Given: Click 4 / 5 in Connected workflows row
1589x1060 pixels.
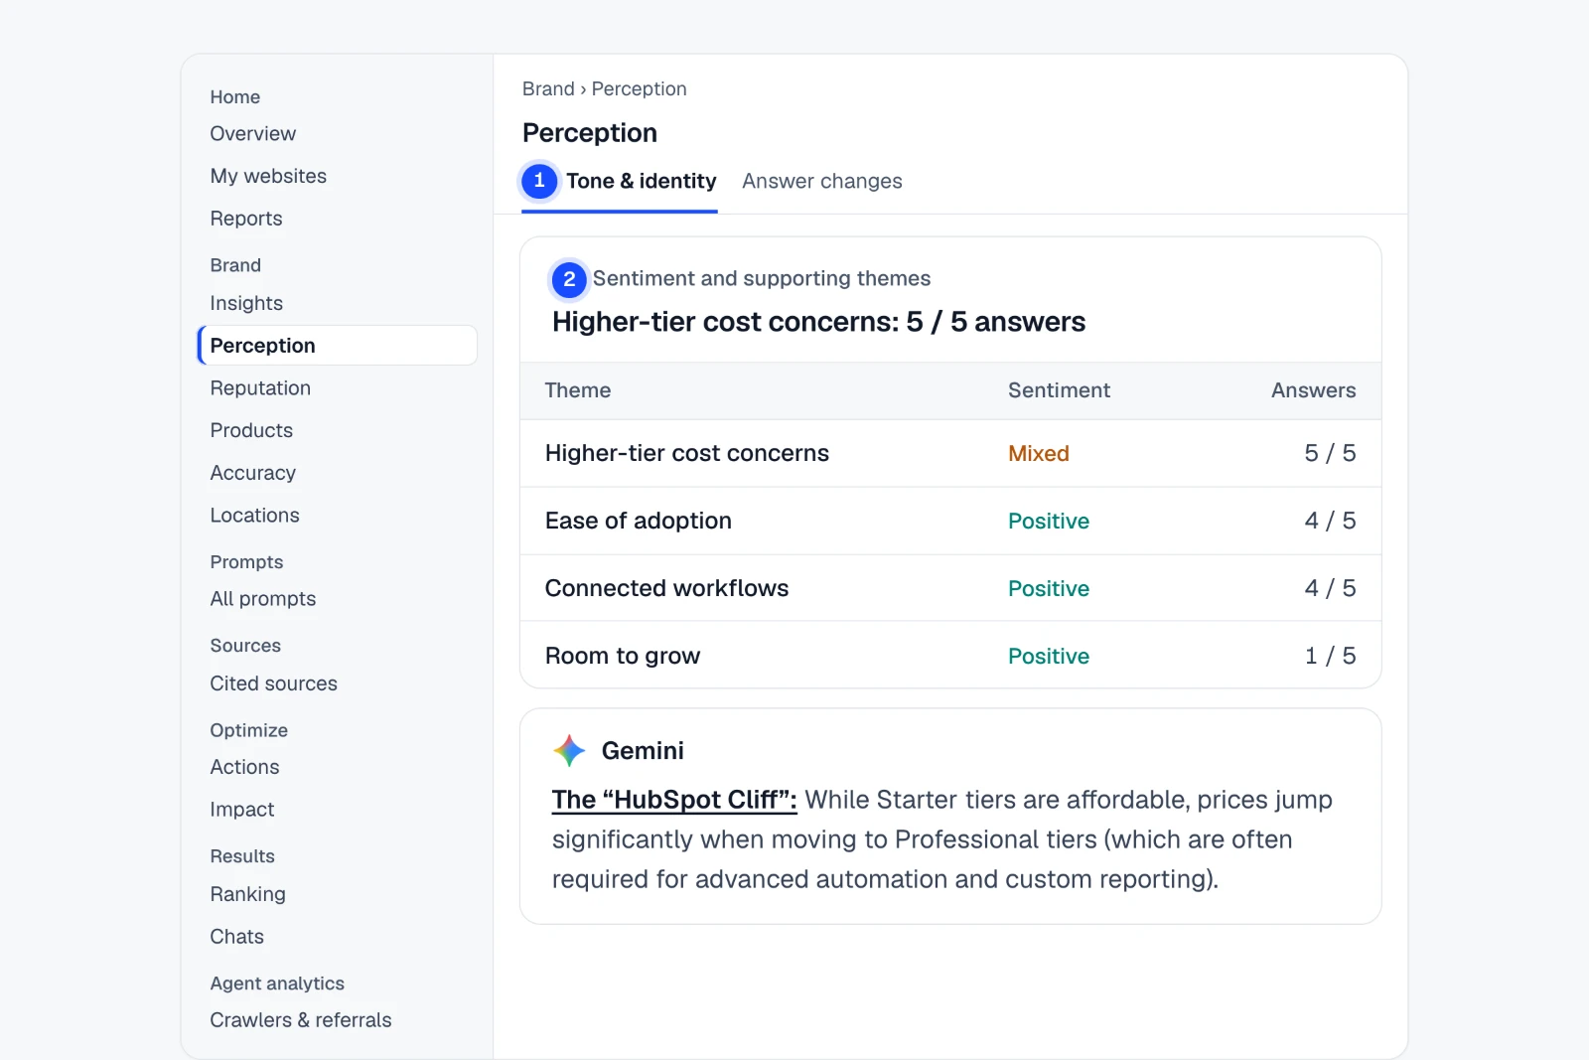Looking at the screenshot, I should coord(1330,588).
